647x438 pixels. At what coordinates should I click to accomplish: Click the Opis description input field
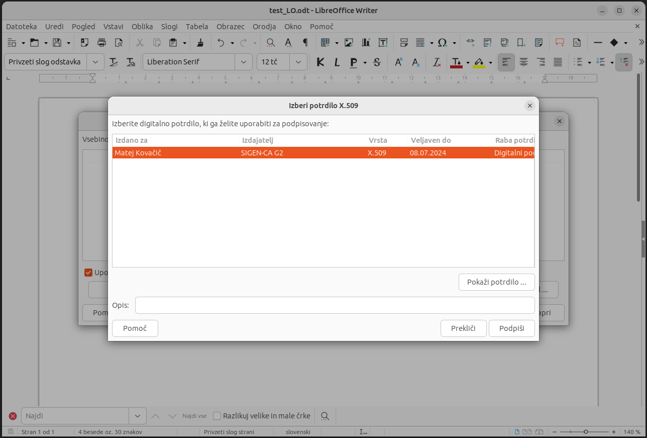click(335, 305)
